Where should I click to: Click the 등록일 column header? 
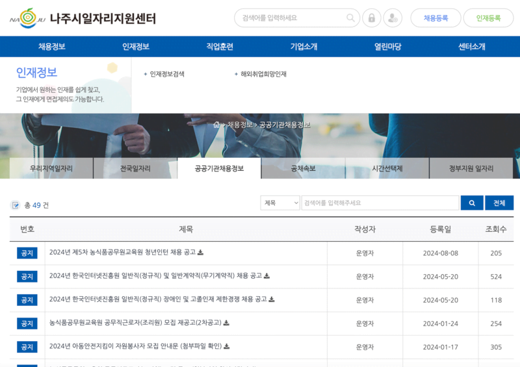point(441,229)
